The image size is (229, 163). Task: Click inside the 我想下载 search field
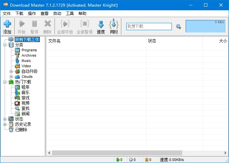click(149, 27)
